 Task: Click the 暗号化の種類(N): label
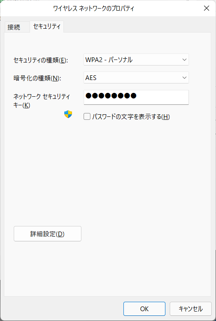(37, 78)
